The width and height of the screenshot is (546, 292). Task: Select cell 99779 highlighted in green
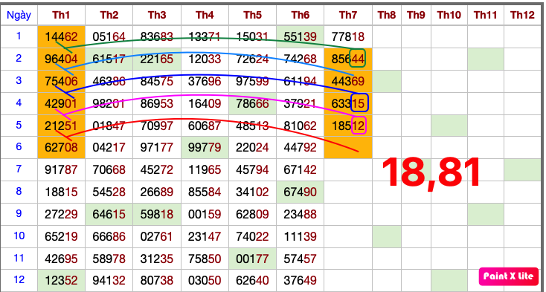[x=205, y=147]
